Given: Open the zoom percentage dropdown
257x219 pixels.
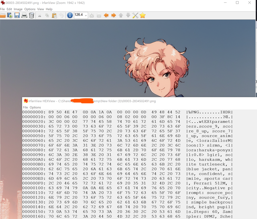Looking at the screenshot, I should point(86,15).
